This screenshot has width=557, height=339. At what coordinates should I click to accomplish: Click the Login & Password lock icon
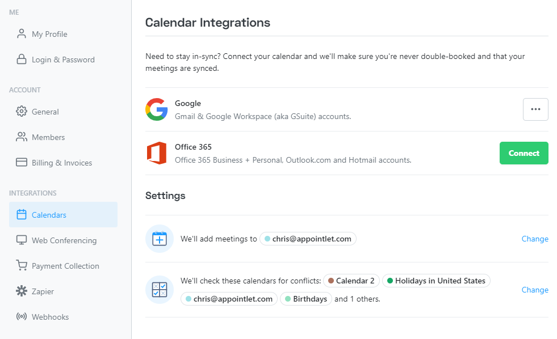[22, 59]
